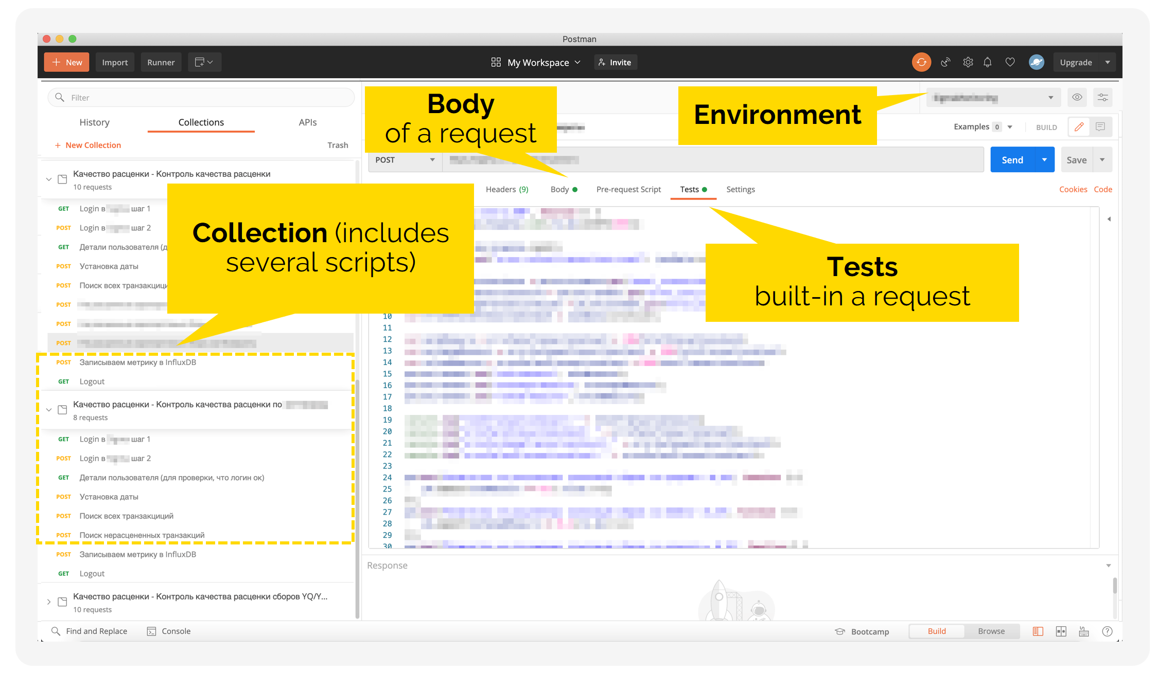Open the Body tab of the request

pos(564,189)
